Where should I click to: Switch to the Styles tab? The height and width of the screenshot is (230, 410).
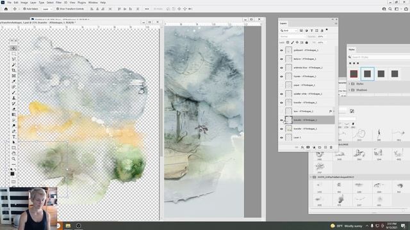(x=352, y=50)
